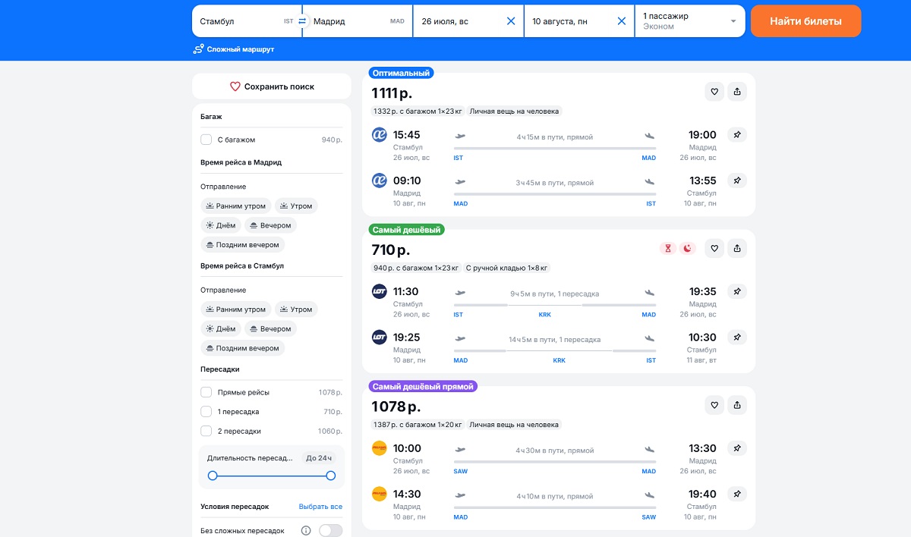Image resolution: width=911 pixels, height=537 pixels.
Task: Share the 710 р. ticket
Action: 737,248
